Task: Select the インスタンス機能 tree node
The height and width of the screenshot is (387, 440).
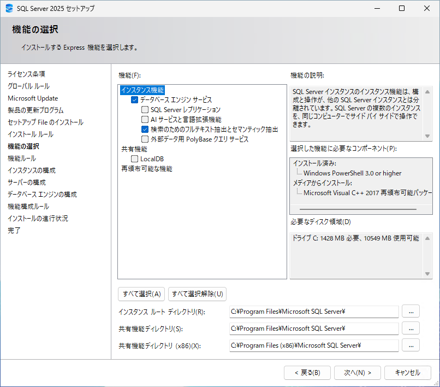Action: (142, 90)
